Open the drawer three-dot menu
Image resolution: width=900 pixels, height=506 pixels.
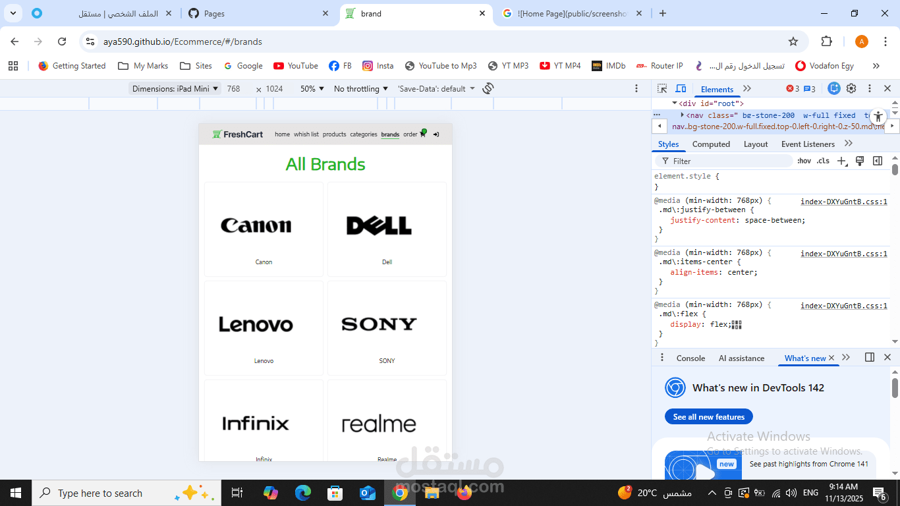(662, 357)
